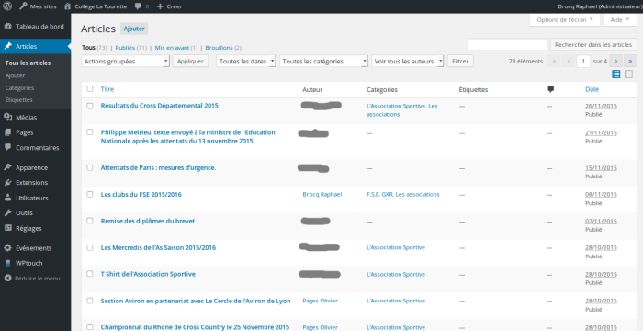Check the Section Aviron en partenariat checkbox
Viewport: 643px width, 331px height.
point(90,301)
